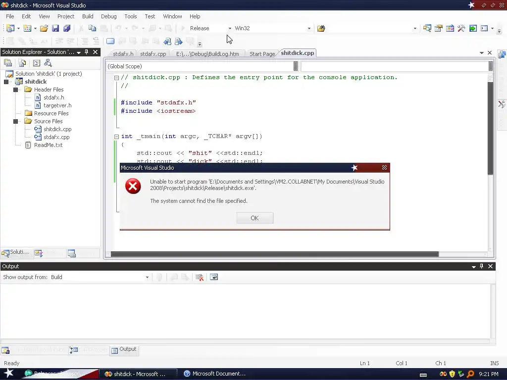Click the previous bookmark icon
This screenshot has width=507, height=380.
click(167, 41)
